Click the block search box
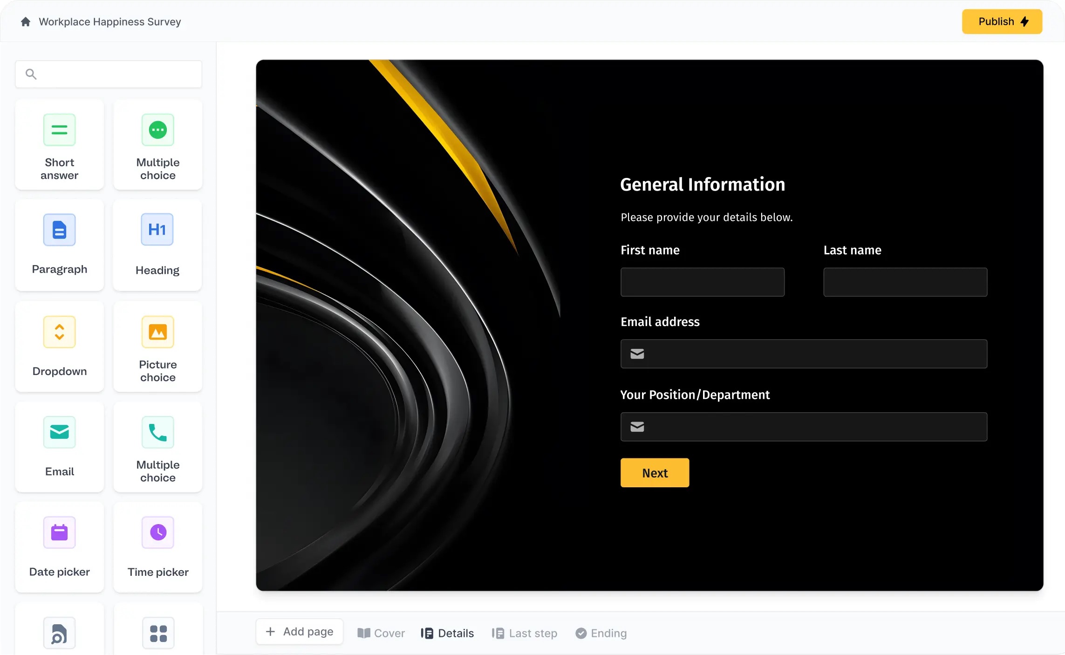The height and width of the screenshot is (655, 1065). 108,74
